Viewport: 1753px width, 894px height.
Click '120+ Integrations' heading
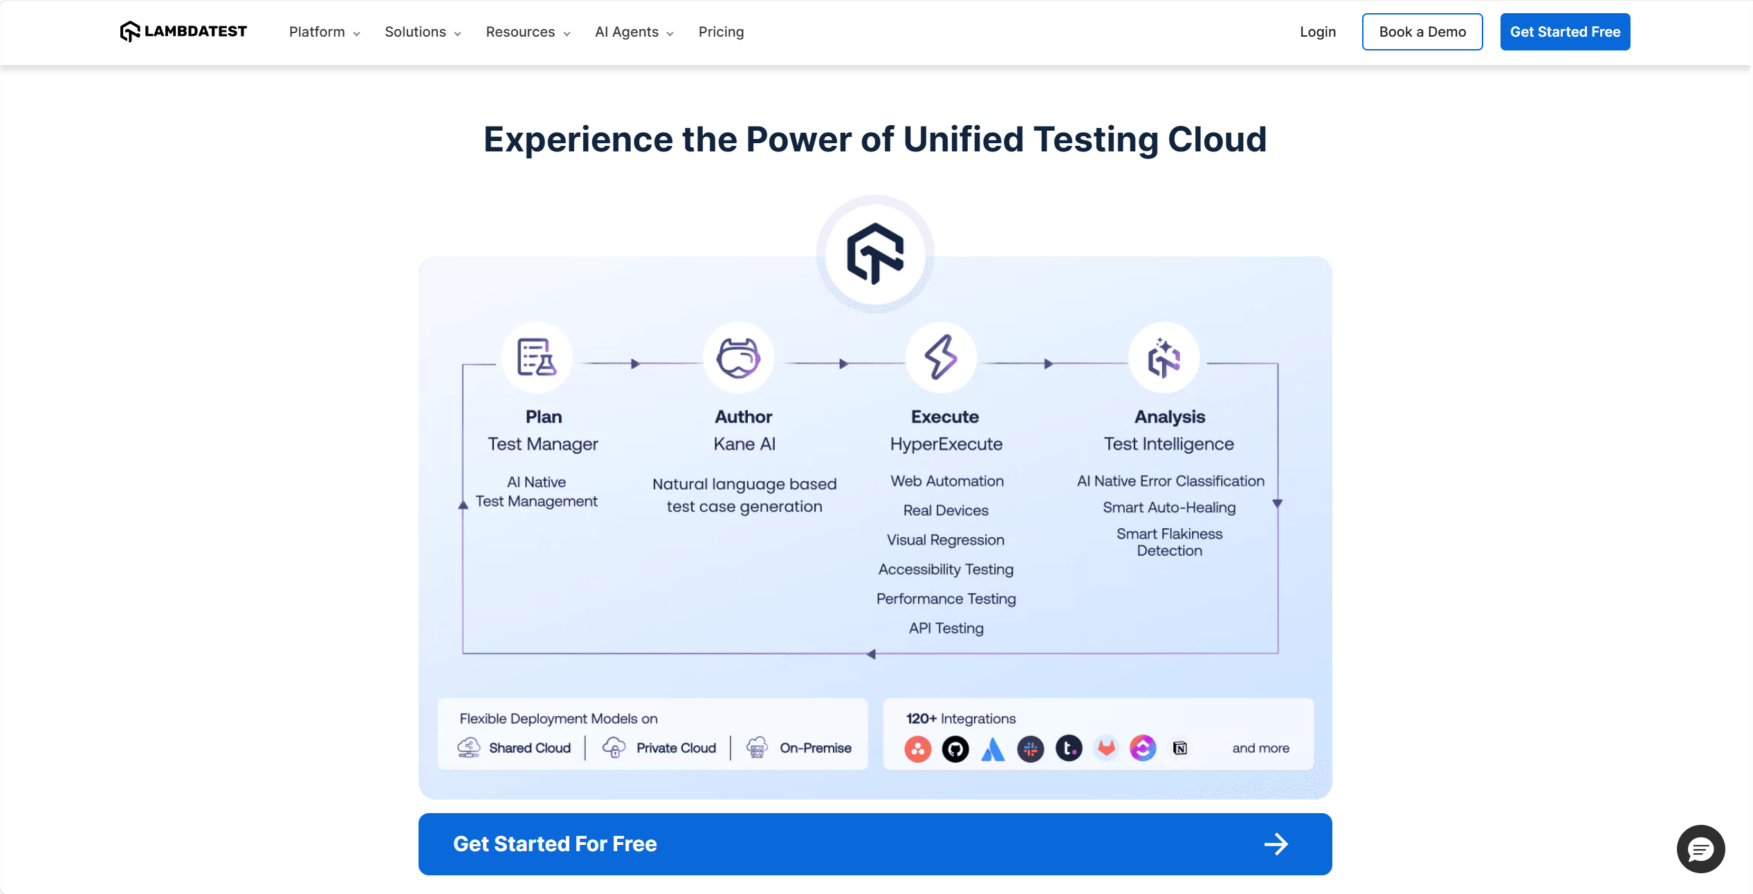[x=961, y=719]
